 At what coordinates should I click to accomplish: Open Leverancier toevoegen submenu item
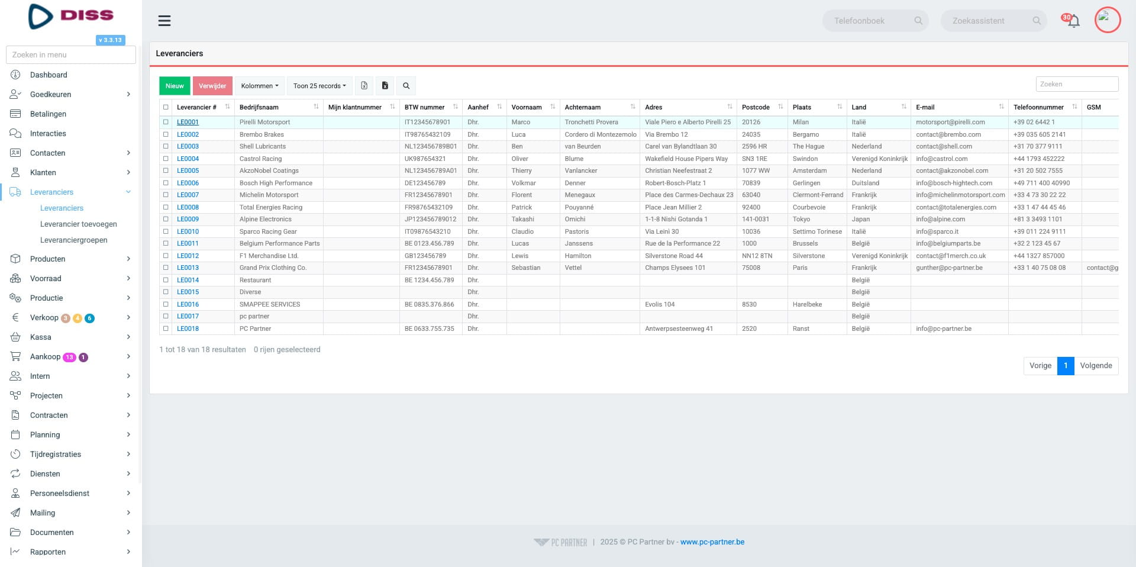(x=79, y=224)
